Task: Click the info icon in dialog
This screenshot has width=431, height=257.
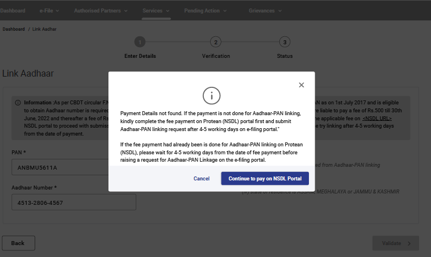Action: (211, 96)
